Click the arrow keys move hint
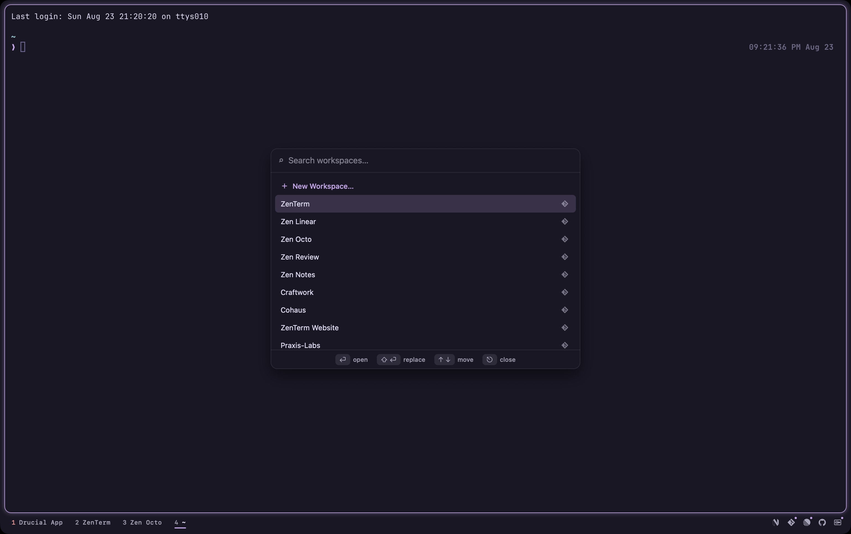The width and height of the screenshot is (851, 534). [454, 360]
